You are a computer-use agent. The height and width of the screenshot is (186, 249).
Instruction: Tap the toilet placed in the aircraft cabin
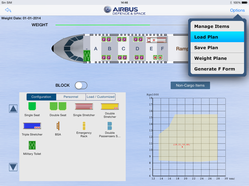pyautogui.click(x=87, y=56)
